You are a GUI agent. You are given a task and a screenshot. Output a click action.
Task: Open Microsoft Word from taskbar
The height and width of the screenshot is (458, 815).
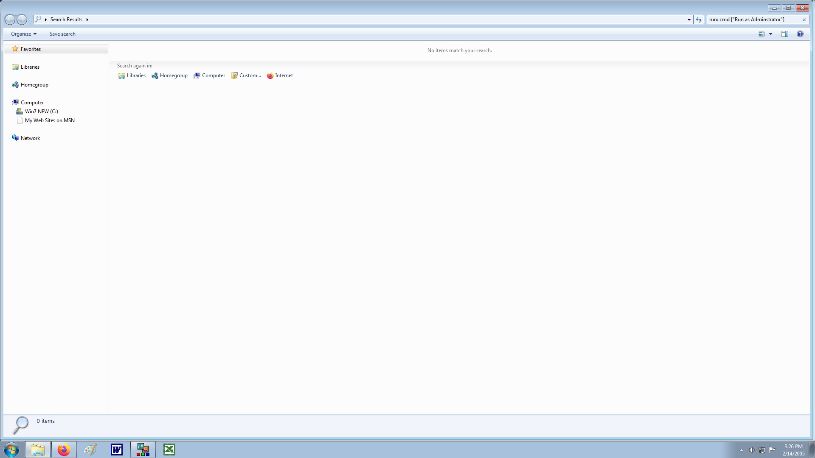(x=117, y=450)
